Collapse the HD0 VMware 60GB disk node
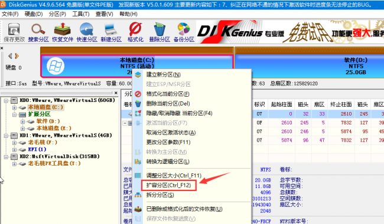 pos(6,100)
